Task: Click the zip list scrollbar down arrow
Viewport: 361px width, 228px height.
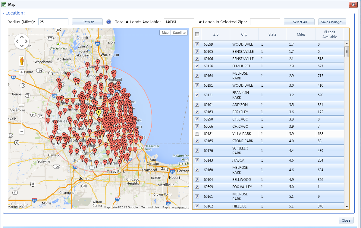Action: pos(347,207)
